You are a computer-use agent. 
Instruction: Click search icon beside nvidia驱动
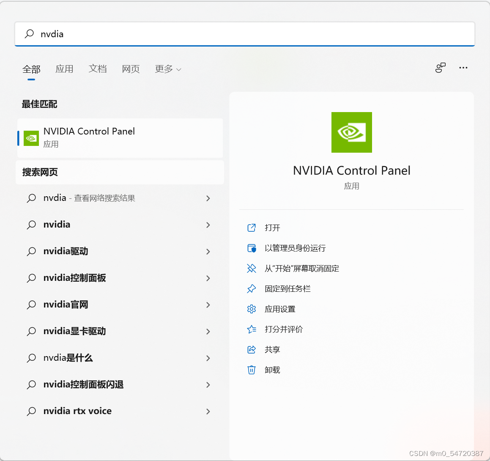(31, 251)
